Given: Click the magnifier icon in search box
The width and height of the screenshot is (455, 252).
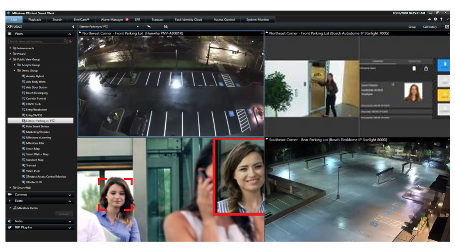Looking at the screenshot, I should click(65, 41).
